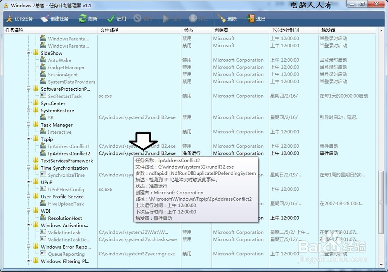Viewport: 388px width, 272px height.
Task: Click the SyncCenter folder icon
Action: pyautogui.click(x=36, y=103)
